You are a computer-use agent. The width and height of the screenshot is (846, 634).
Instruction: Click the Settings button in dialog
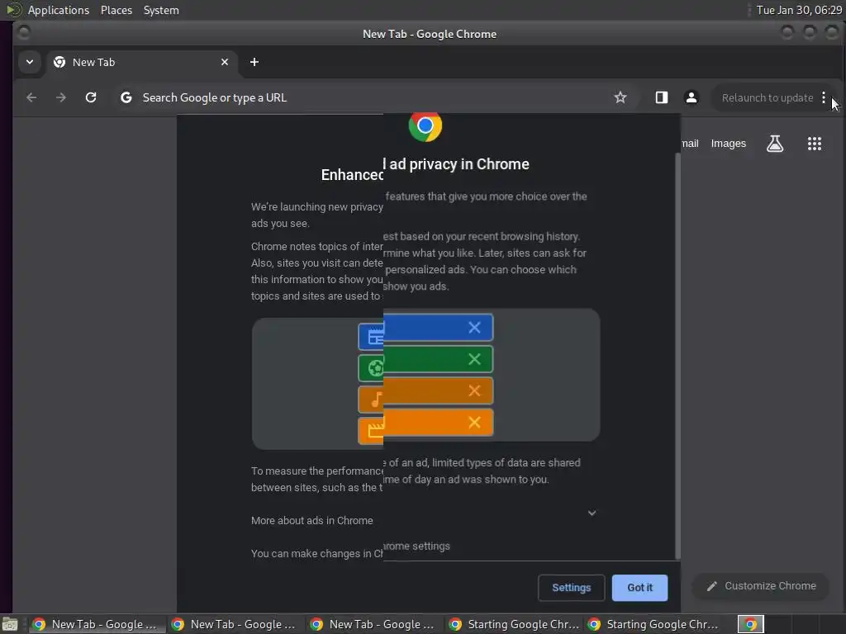tap(572, 588)
